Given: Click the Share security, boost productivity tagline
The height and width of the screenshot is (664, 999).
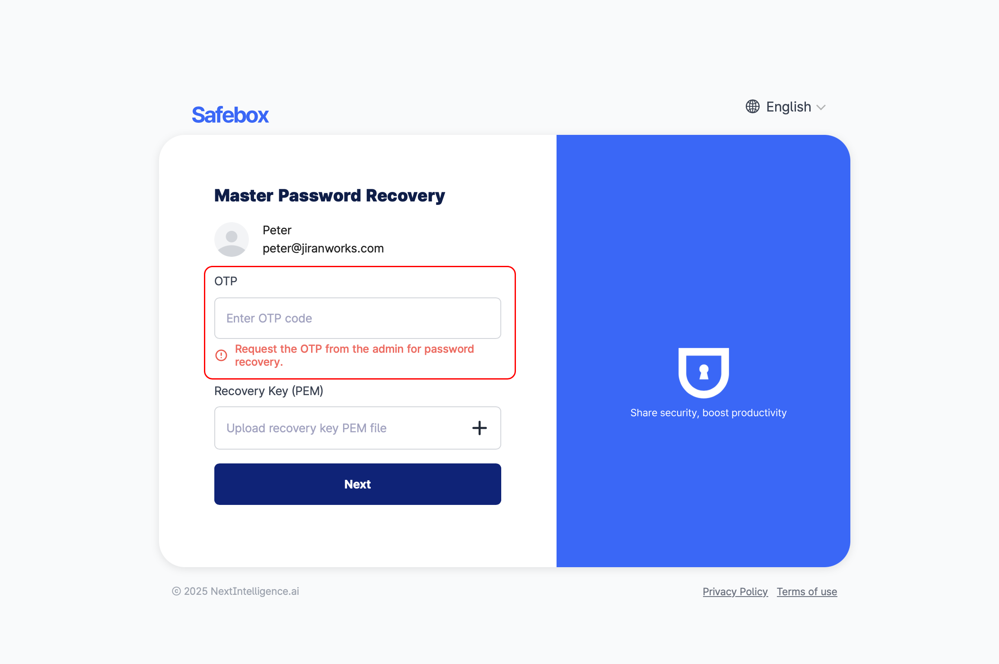Looking at the screenshot, I should pos(708,413).
